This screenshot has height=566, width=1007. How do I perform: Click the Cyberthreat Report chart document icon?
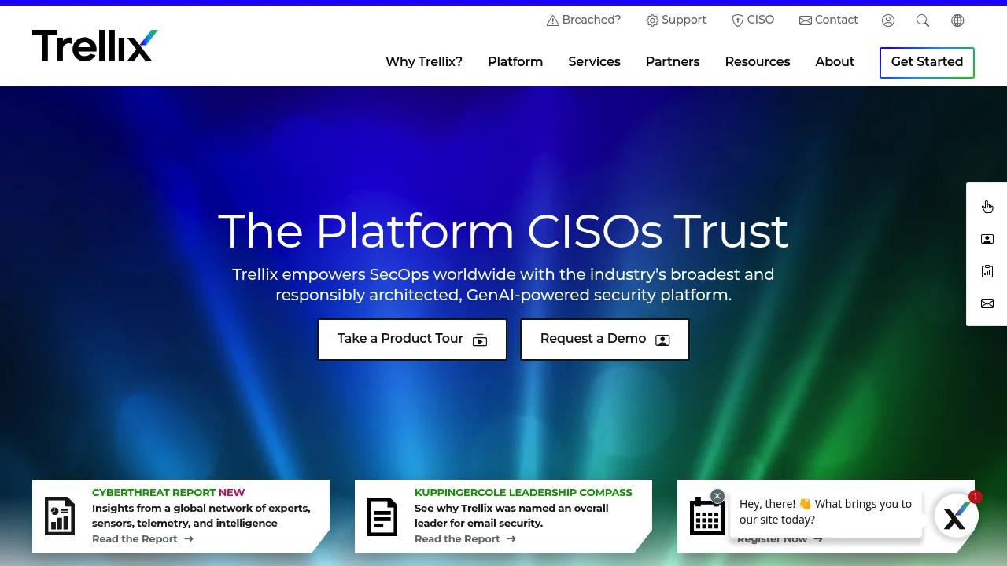pos(60,516)
